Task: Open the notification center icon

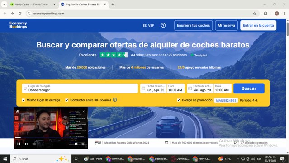Action: coord(282,159)
